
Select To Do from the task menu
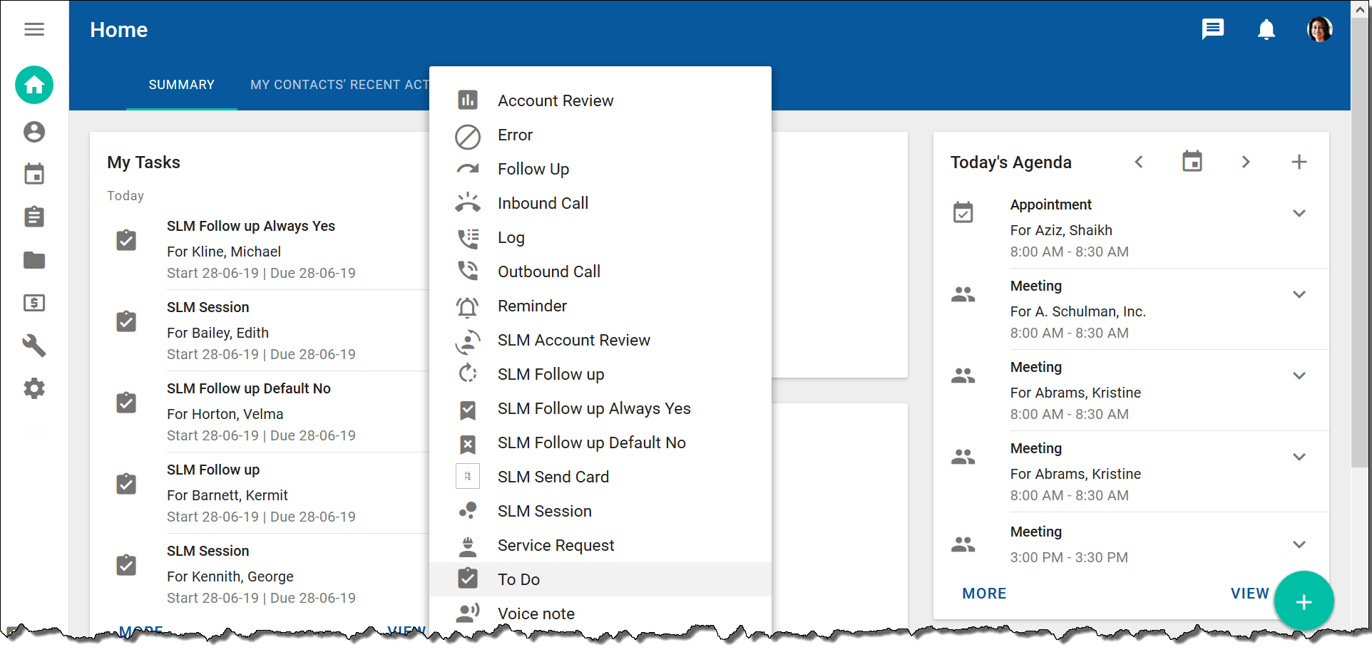pyautogui.click(x=518, y=579)
